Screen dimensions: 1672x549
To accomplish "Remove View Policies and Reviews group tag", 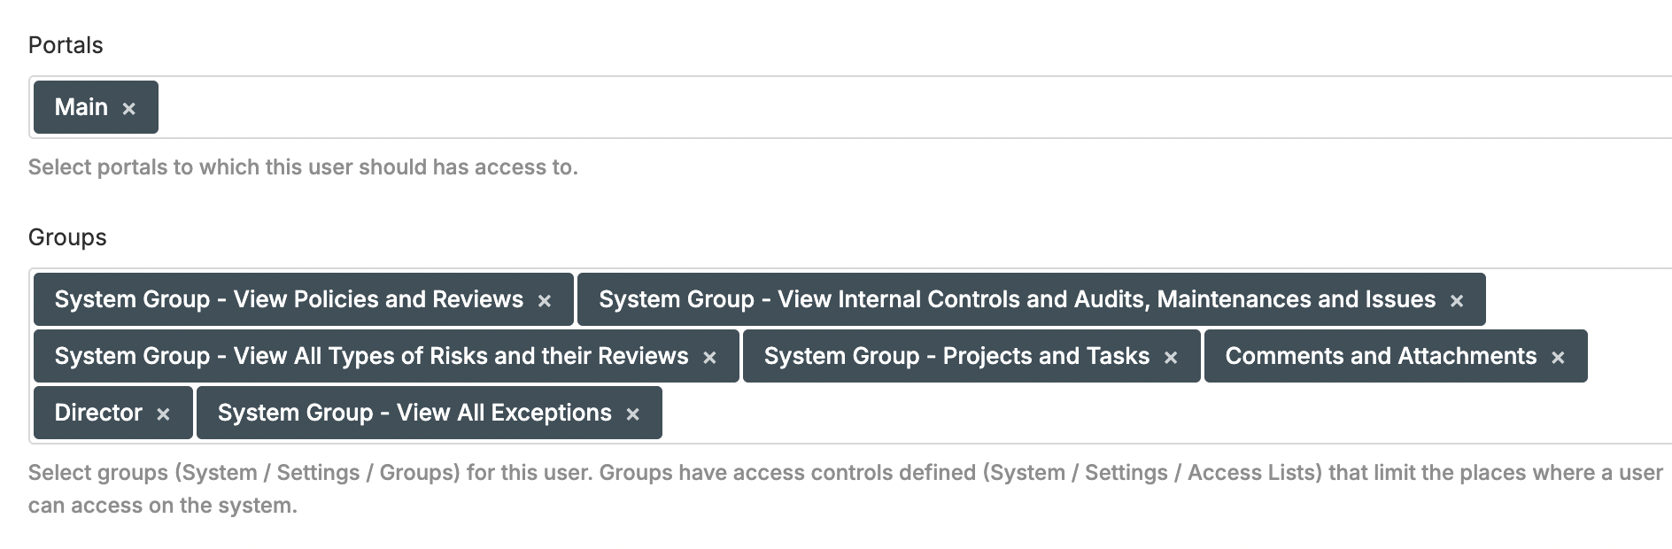I will (x=545, y=301).
